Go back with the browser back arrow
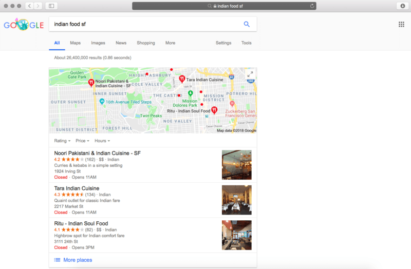The width and height of the screenshot is (411, 269). [x=29, y=6]
